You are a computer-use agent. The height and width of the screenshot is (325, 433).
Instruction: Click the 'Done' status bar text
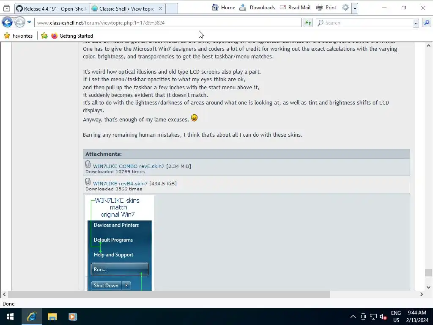tap(8, 304)
